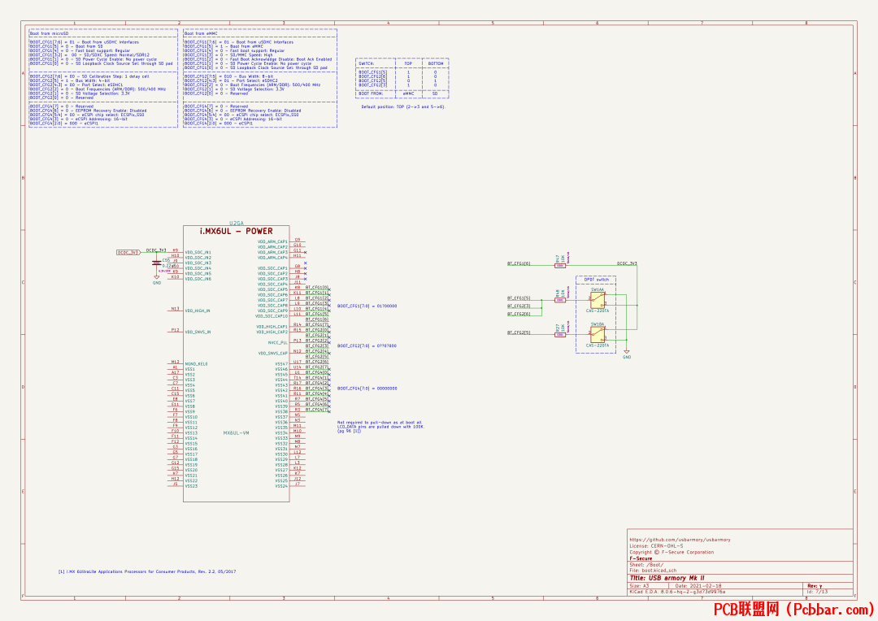The image size is (878, 621).
Task: Click the VDD_SOC_IN1 pin label
Action: click(x=198, y=253)
